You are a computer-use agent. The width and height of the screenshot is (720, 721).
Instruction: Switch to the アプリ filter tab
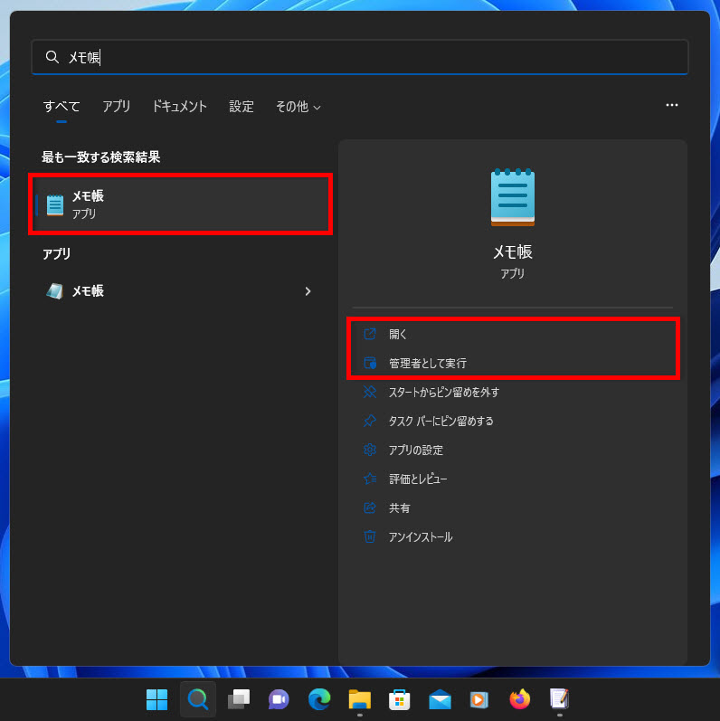pyautogui.click(x=116, y=107)
